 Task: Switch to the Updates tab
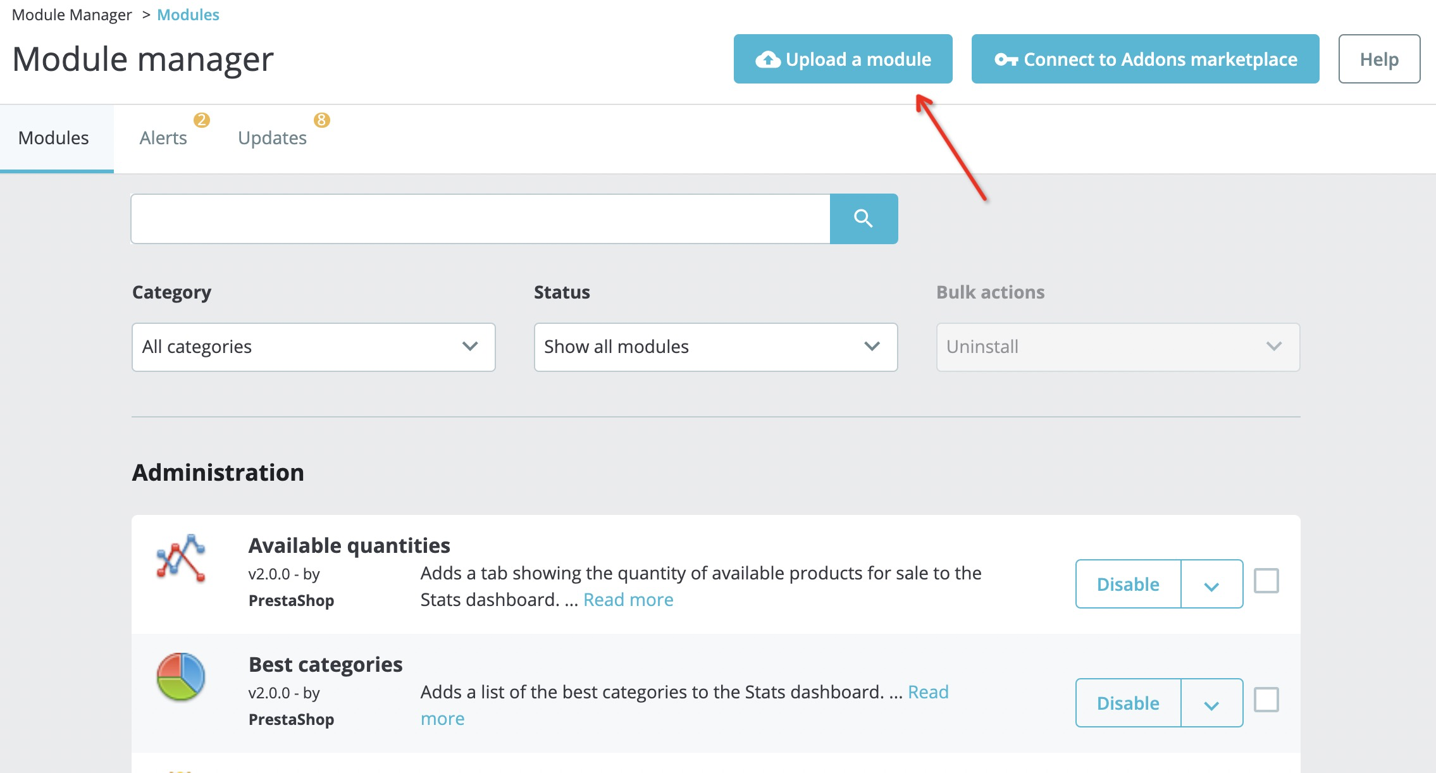pyautogui.click(x=271, y=137)
